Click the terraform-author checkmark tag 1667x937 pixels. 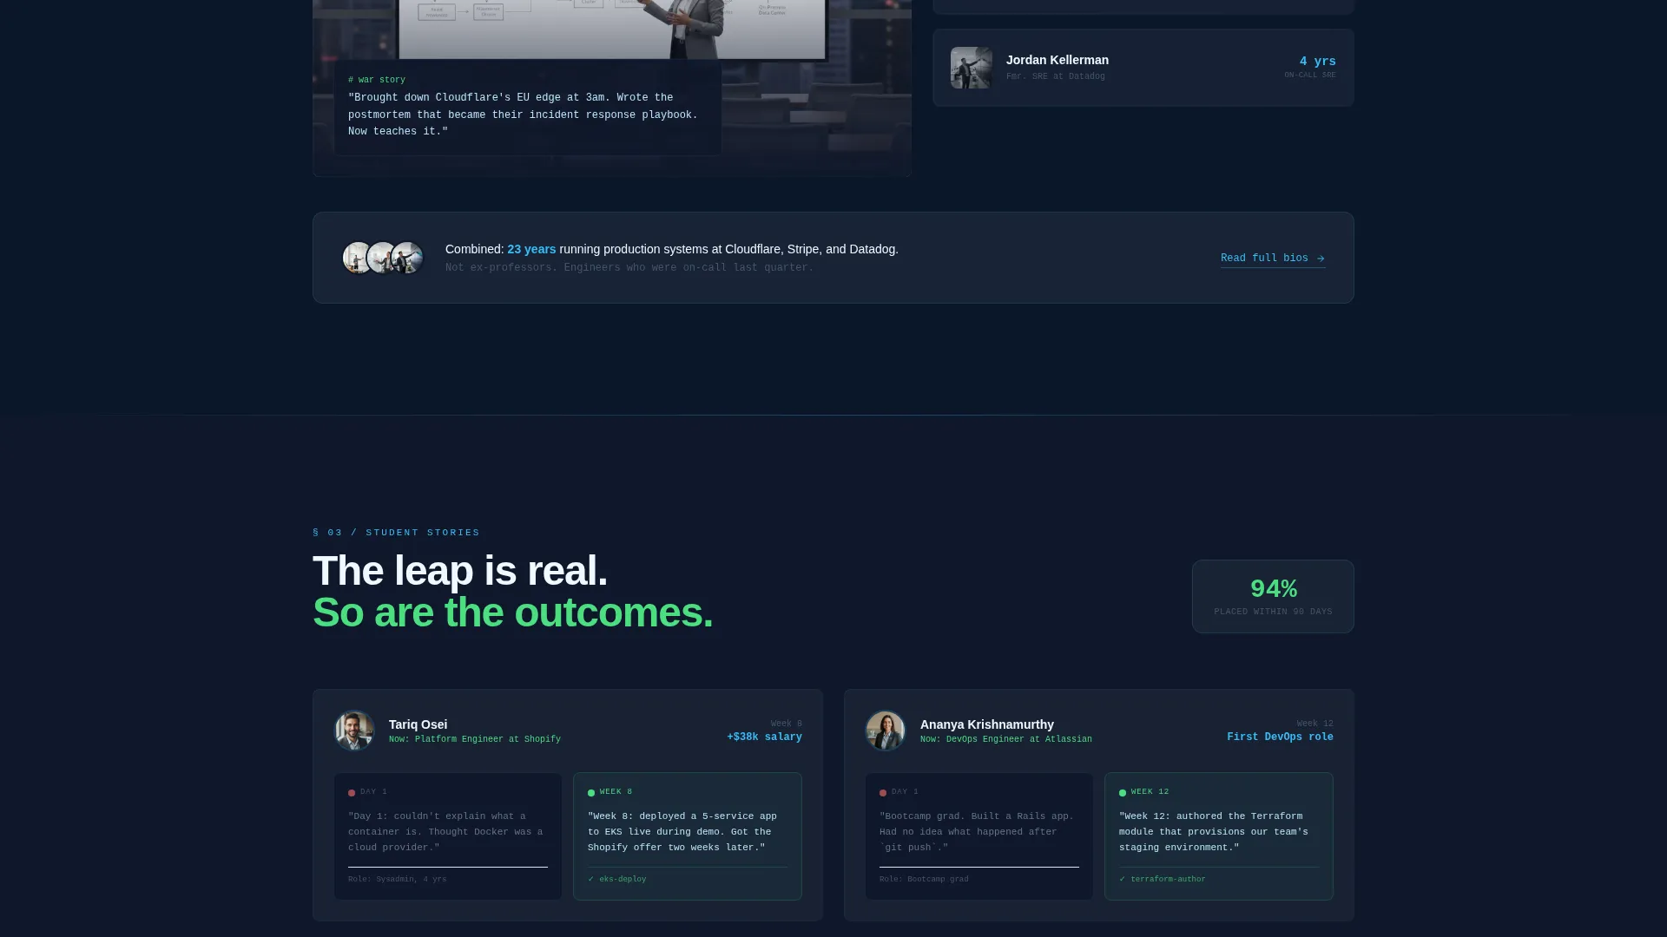click(1163, 880)
